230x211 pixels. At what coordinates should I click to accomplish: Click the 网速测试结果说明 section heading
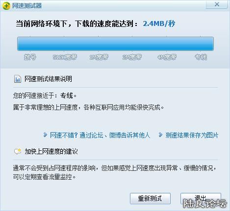click(x=48, y=79)
